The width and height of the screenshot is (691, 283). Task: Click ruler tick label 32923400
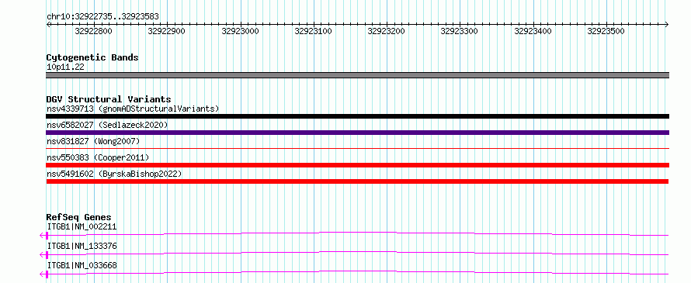coord(533,31)
